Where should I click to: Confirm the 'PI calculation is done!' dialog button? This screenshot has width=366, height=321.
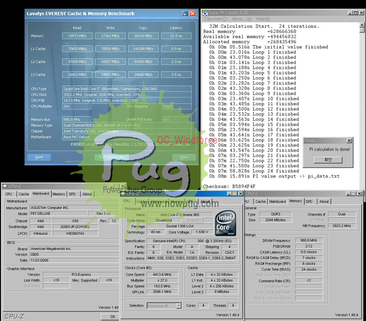(328, 160)
